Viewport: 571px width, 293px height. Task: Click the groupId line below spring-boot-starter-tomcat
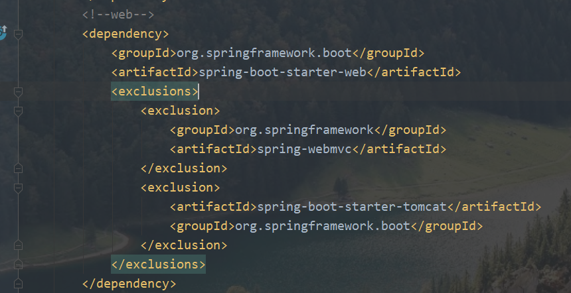pyautogui.click(x=326, y=226)
